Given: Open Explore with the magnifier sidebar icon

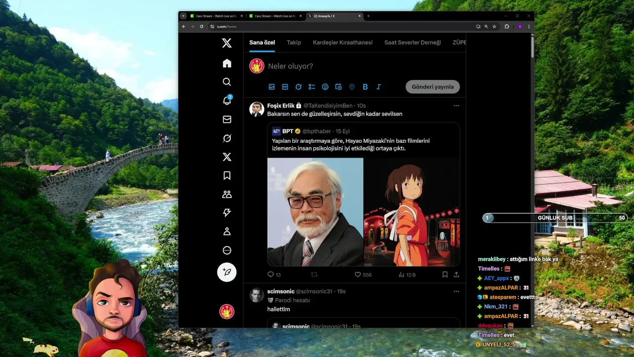Looking at the screenshot, I should tap(227, 82).
